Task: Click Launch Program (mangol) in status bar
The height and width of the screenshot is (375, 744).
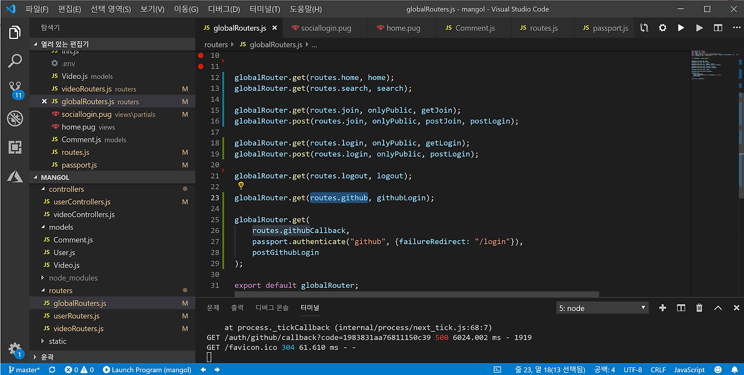Action: tap(147, 370)
